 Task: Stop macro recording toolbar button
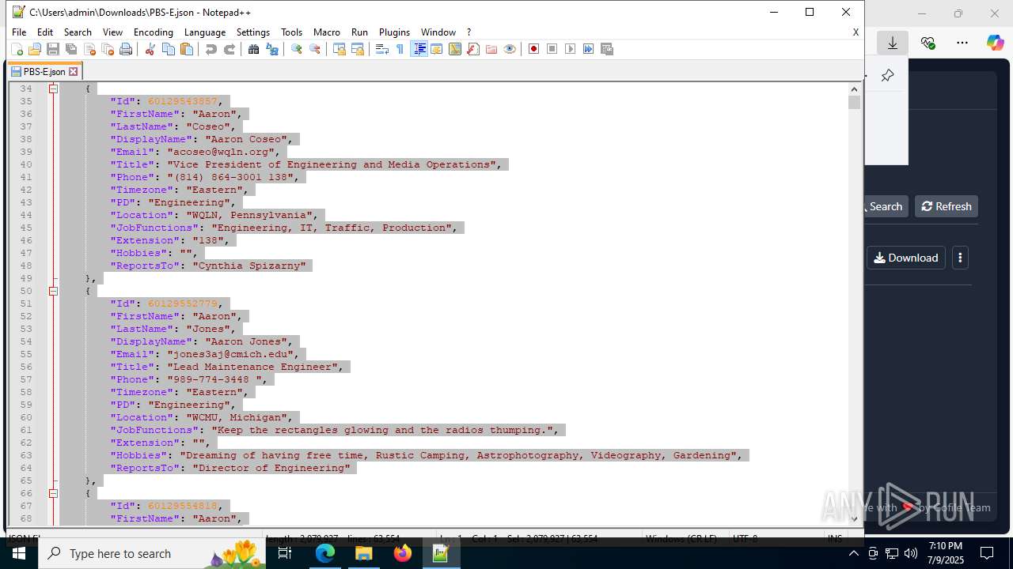coord(552,49)
